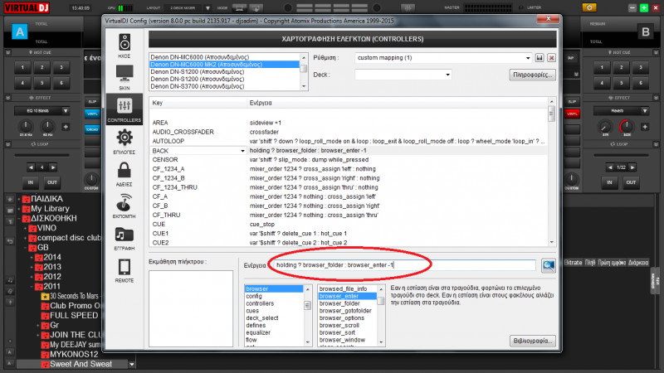Click the save mapping floppy icon
This screenshot has height=373, width=664.
click(539, 58)
